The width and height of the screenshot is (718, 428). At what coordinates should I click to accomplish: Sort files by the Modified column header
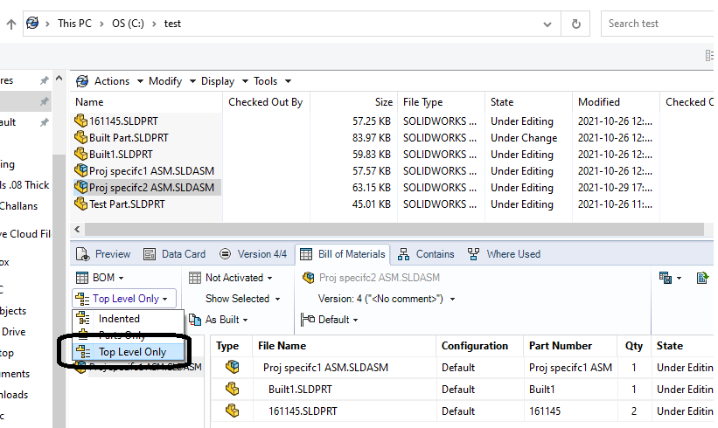(599, 102)
